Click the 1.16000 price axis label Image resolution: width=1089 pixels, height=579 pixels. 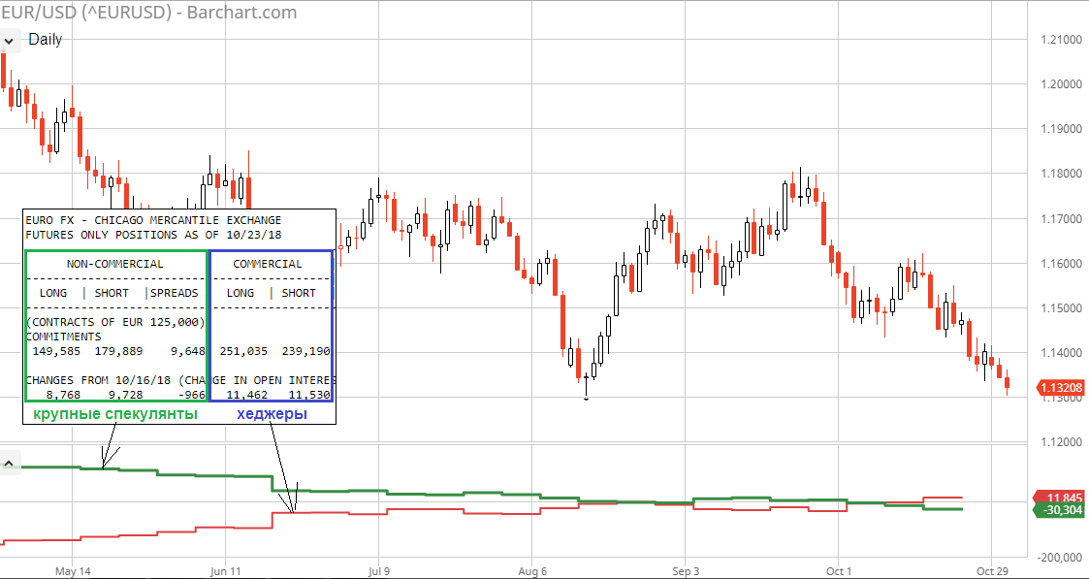[1061, 264]
